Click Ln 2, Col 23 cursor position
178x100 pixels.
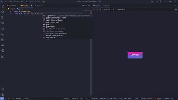[67, 99]
